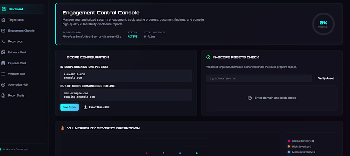Click the Engagement Control Console heading

[101, 13]
